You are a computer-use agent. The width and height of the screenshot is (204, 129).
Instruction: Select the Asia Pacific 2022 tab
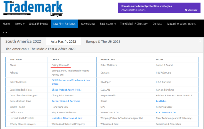tap(64, 42)
